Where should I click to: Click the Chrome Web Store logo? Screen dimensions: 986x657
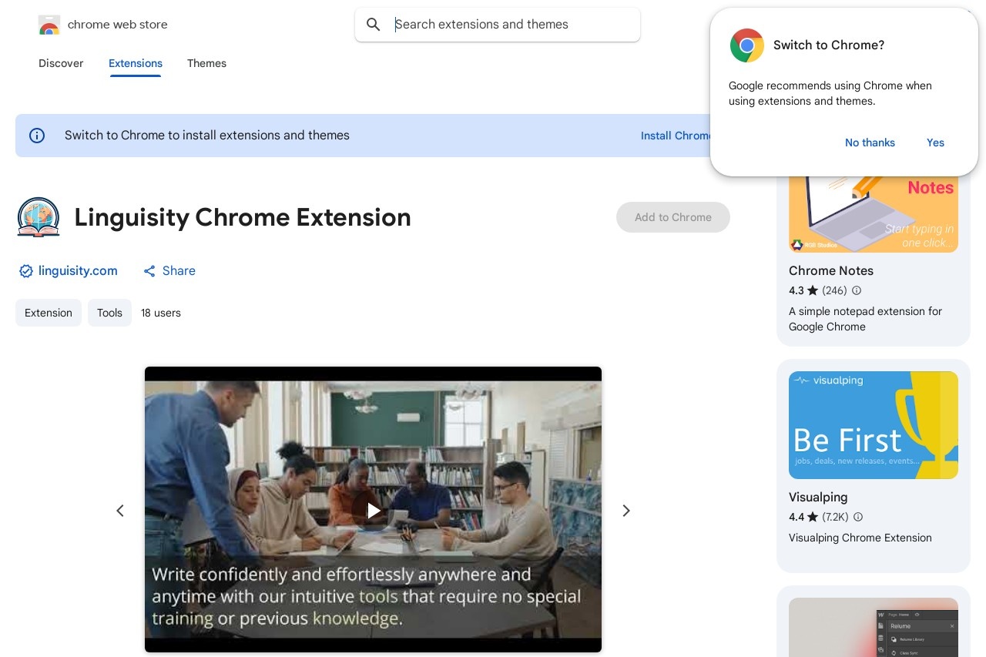(49, 25)
